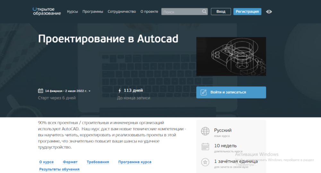Click the calendar icon beside course dates
This screenshot has height=173, width=321.
(x=40, y=91)
